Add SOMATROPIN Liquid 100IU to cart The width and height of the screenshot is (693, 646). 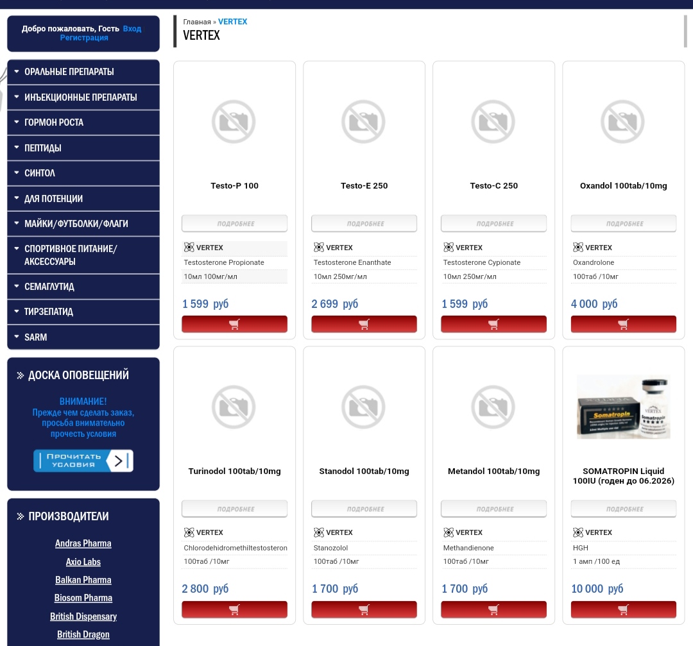click(623, 609)
